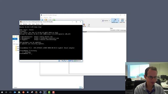Open Devices menu in the ubuntu VM window
The height and width of the screenshot is (94, 168).
(x=38, y=24)
